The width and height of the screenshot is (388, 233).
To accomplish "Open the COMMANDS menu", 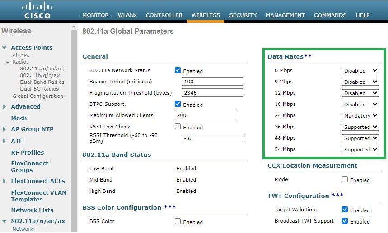I will [330, 15].
